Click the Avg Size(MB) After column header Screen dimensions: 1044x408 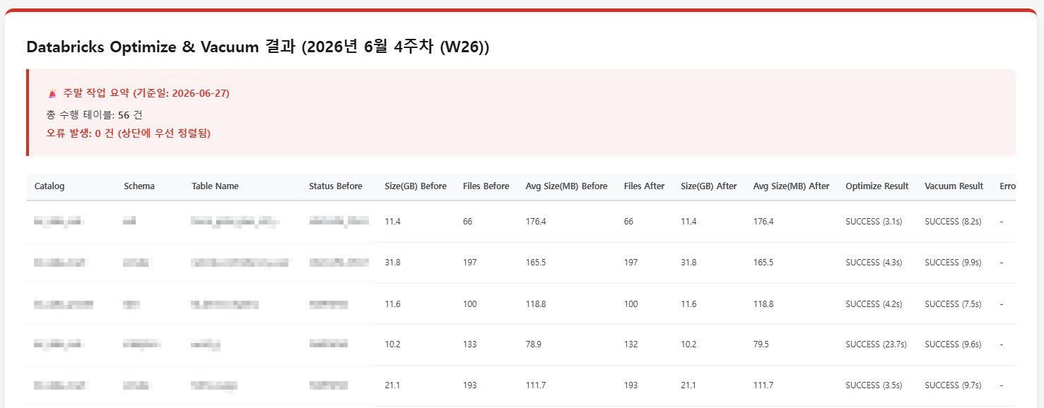[792, 186]
